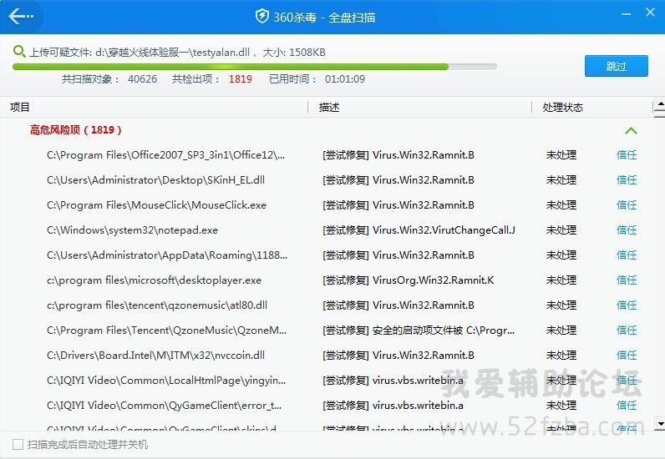Trust the nvccoin.dll entry

click(x=627, y=356)
